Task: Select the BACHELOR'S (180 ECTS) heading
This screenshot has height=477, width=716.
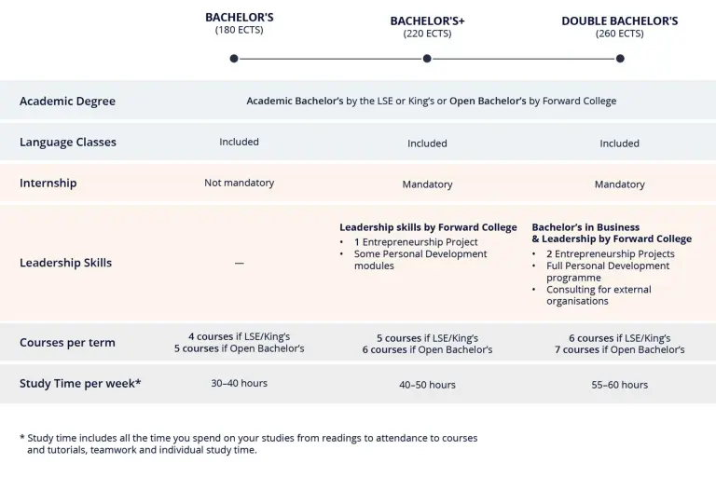Action: pos(240,23)
